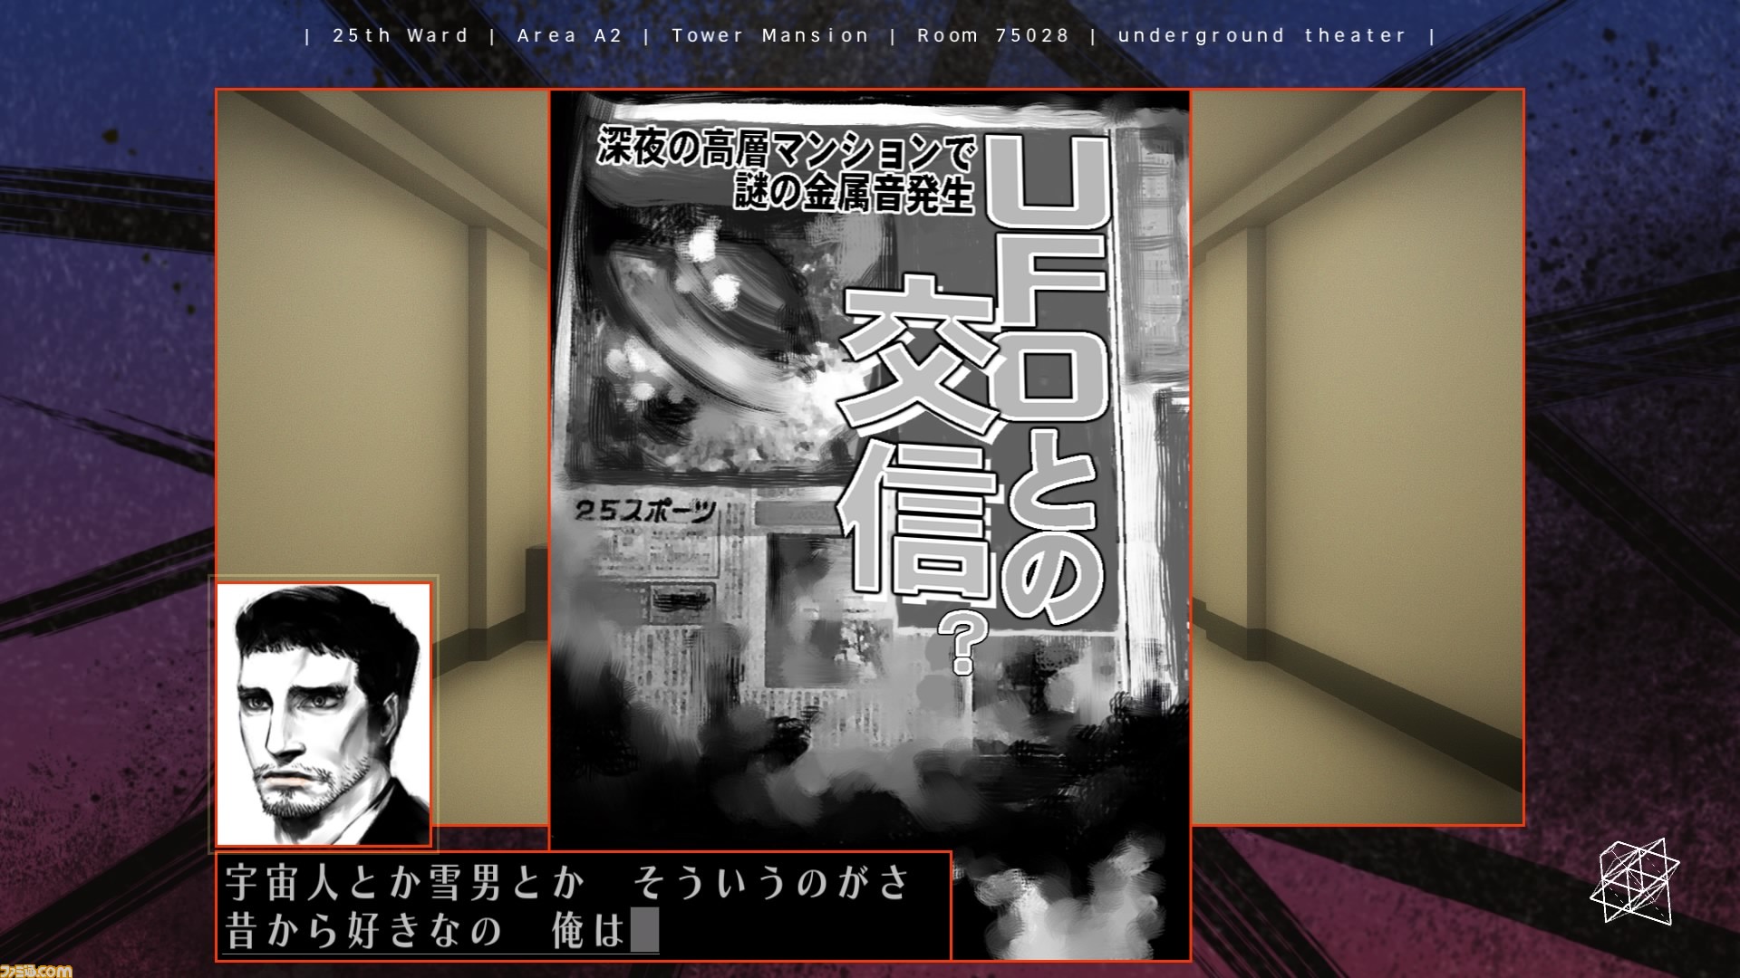
Task: Select the 'underground theater' header label
Action: [1261, 36]
